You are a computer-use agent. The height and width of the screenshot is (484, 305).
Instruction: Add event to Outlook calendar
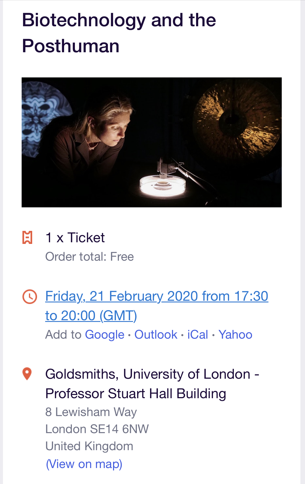point(156,335)
